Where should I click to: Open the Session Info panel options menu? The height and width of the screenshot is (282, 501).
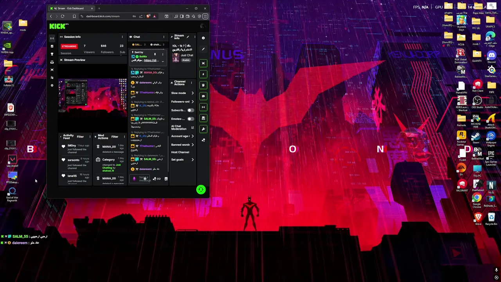pos(122,37)
